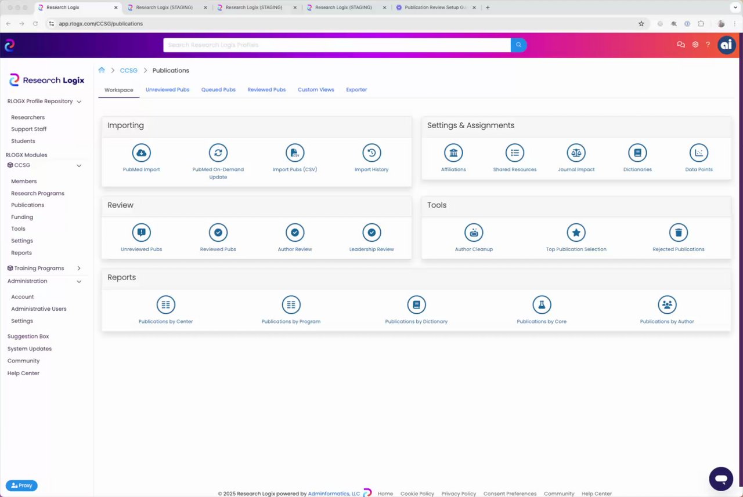
Task: Go to home via breadcrumb house icon
Action: pyautogui.click(x=102, y=70)
